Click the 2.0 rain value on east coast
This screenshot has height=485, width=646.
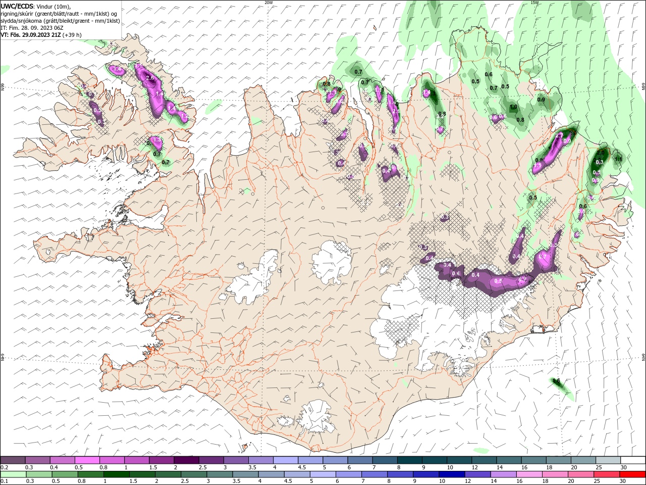pos(601,153)
